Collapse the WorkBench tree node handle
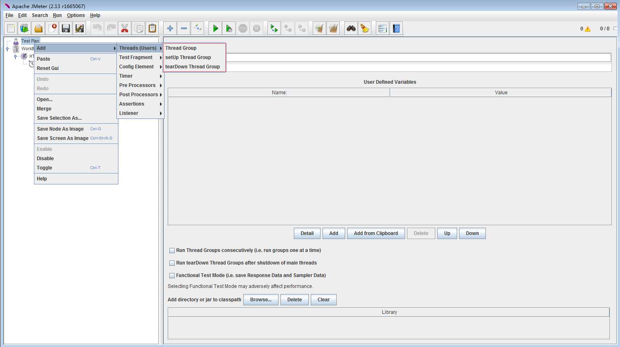This screenshot has height=347, width=620. (x=7, y=49)
